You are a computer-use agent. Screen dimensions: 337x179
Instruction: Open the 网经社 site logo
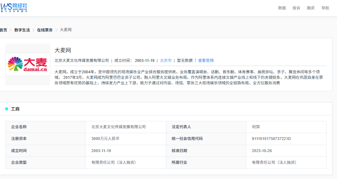14,8
